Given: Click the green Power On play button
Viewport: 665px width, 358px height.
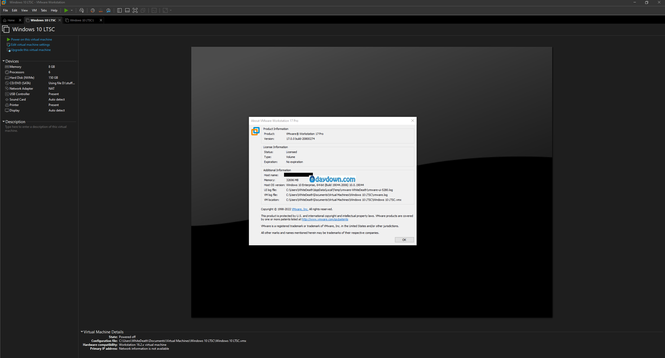Looking at the screenshot, I should click(66, 10).
